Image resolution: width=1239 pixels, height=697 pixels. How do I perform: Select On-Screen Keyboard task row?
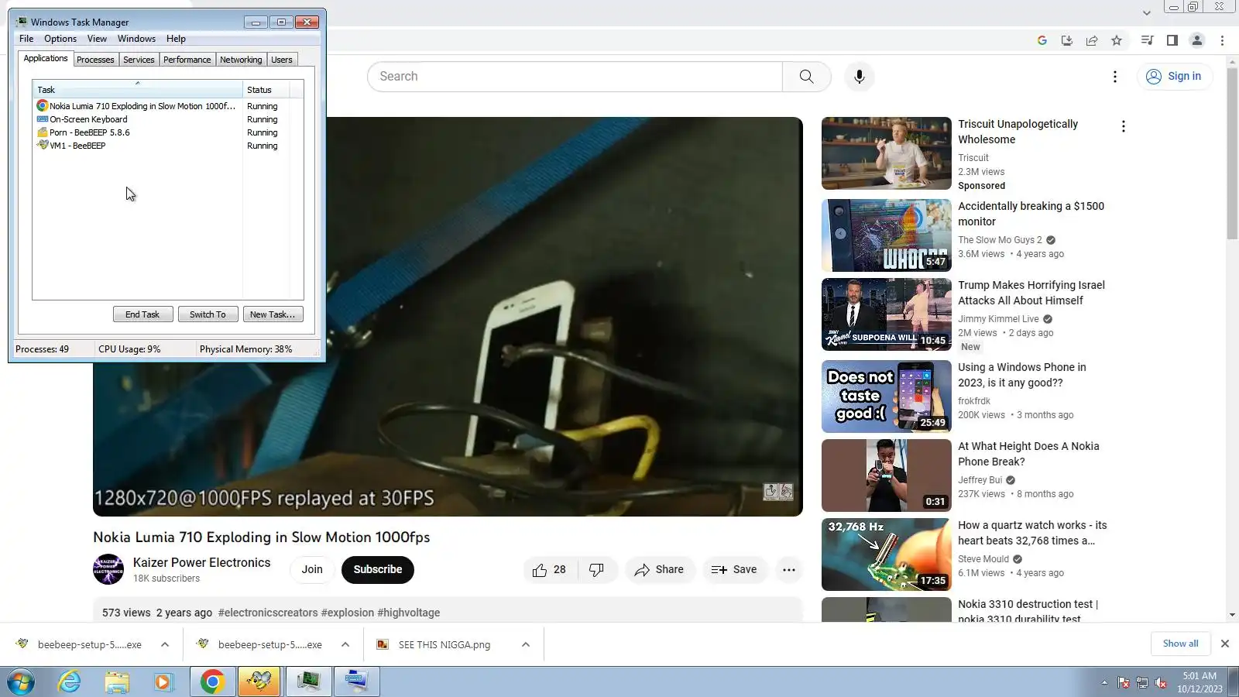click(162, 119)
